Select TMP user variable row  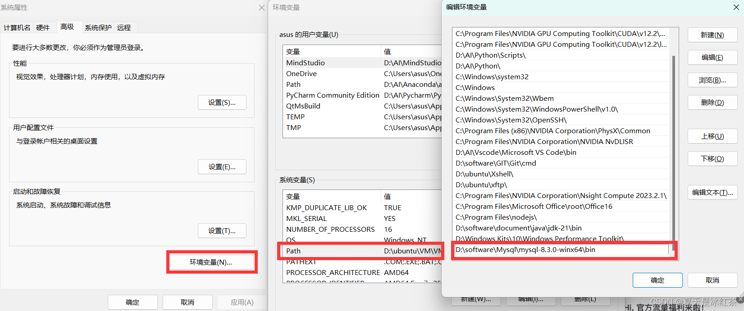coord(363,127)
